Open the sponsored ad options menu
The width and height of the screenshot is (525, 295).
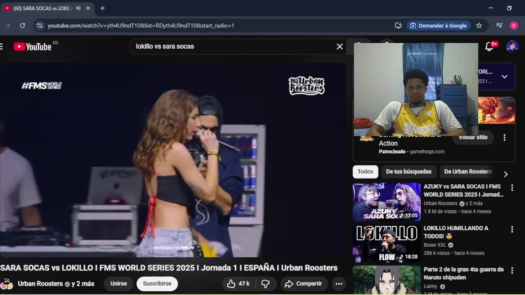tap(504, 138)
